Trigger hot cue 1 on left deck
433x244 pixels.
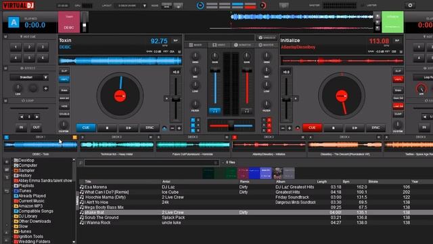click(16, 47)
